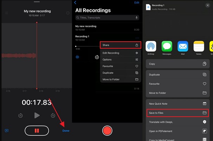Tap the sheet grabber handle above the recording editor
Image resolution: width=213 pixels, height=141 pixels.
pos(37,2)
